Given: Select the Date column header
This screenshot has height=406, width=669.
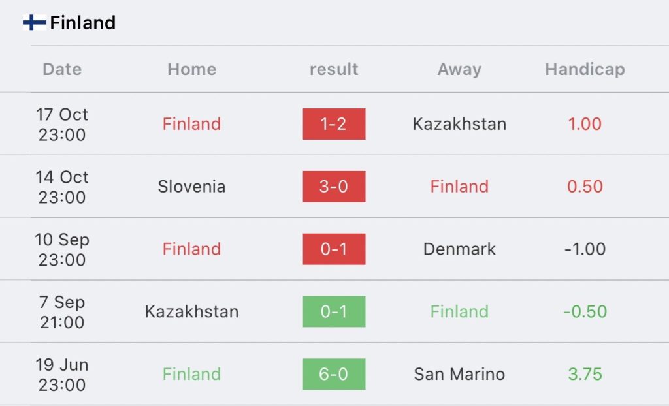Looking at the screenshot, I should coord(62,69).
